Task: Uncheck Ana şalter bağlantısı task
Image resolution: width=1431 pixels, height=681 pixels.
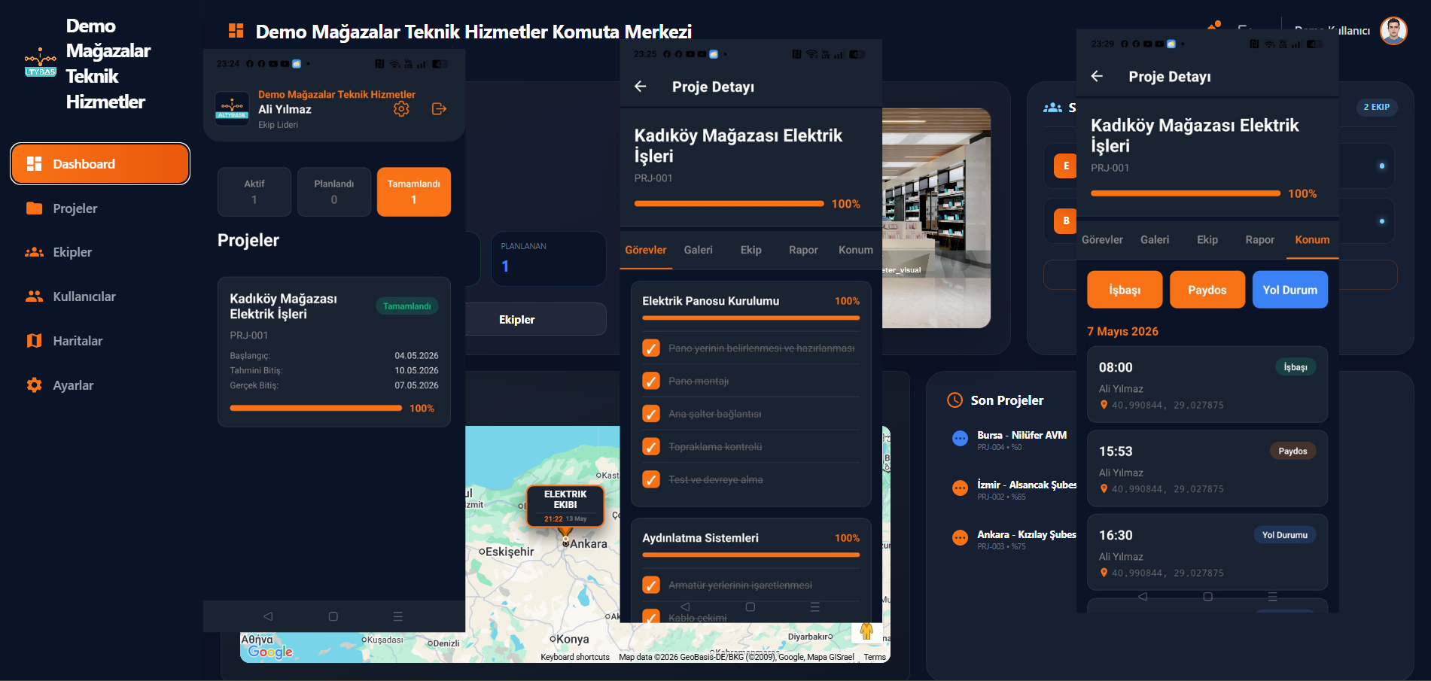Action: 651,414
